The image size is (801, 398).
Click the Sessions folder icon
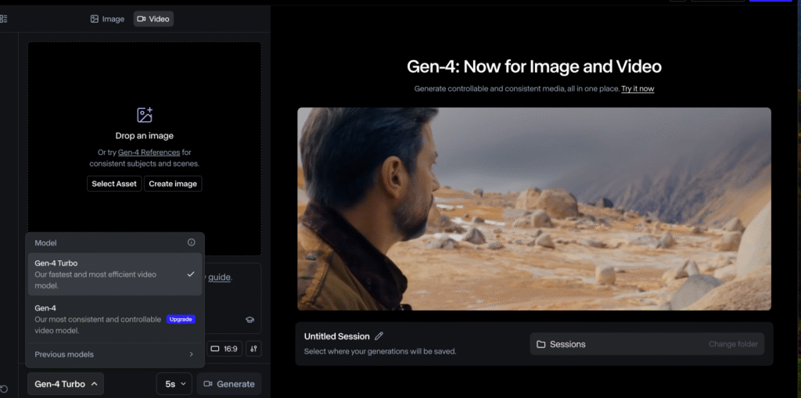pyautogui.click(x=541, y=344)
